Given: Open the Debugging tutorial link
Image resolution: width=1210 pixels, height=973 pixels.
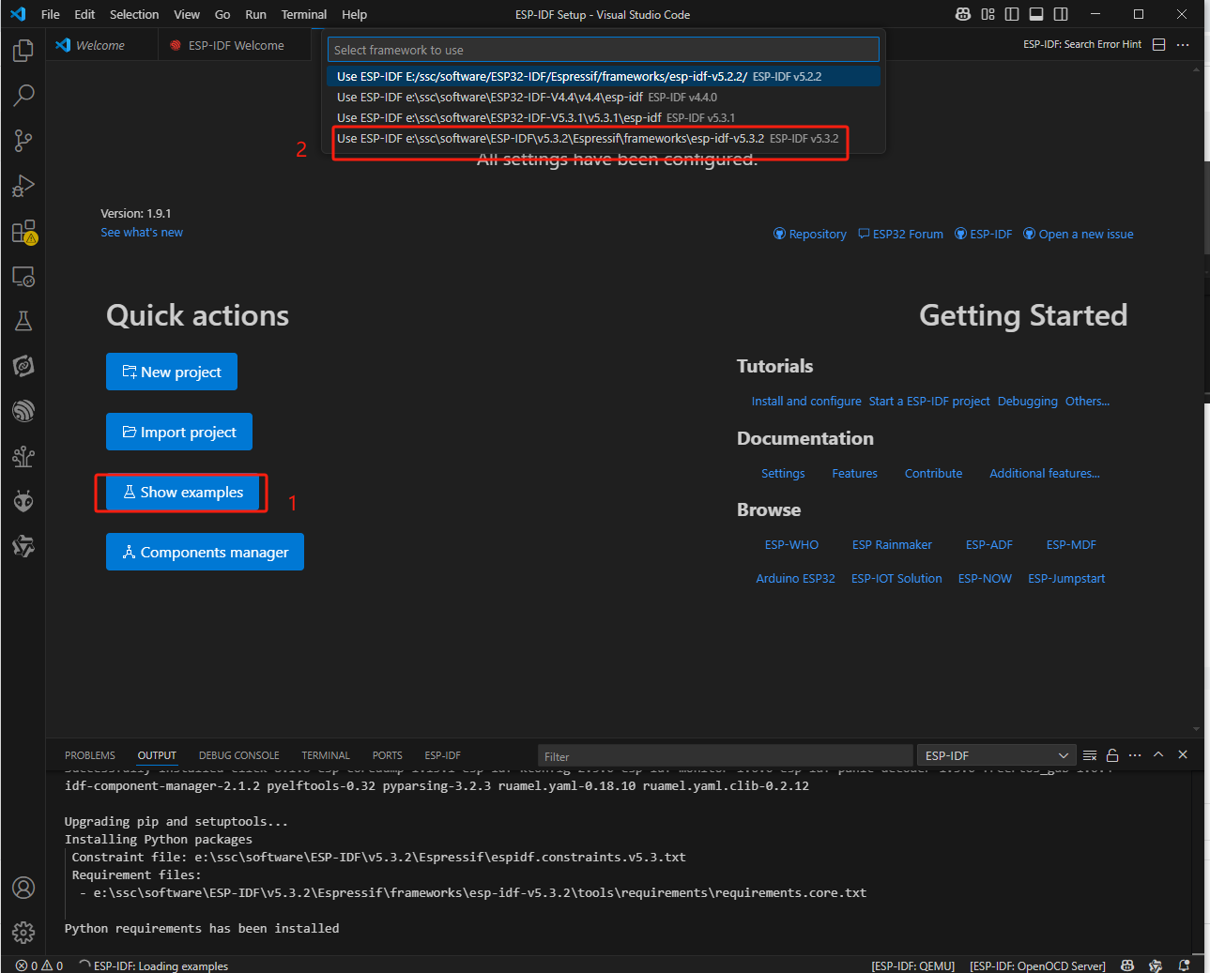Looking at the screenshot, I should coord(1027,401).
